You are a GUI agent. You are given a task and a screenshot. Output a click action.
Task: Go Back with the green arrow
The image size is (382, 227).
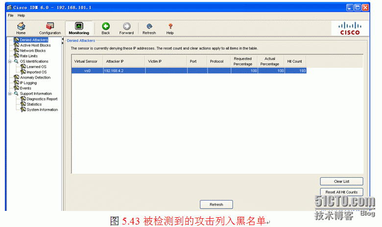[x=106, y=26]
